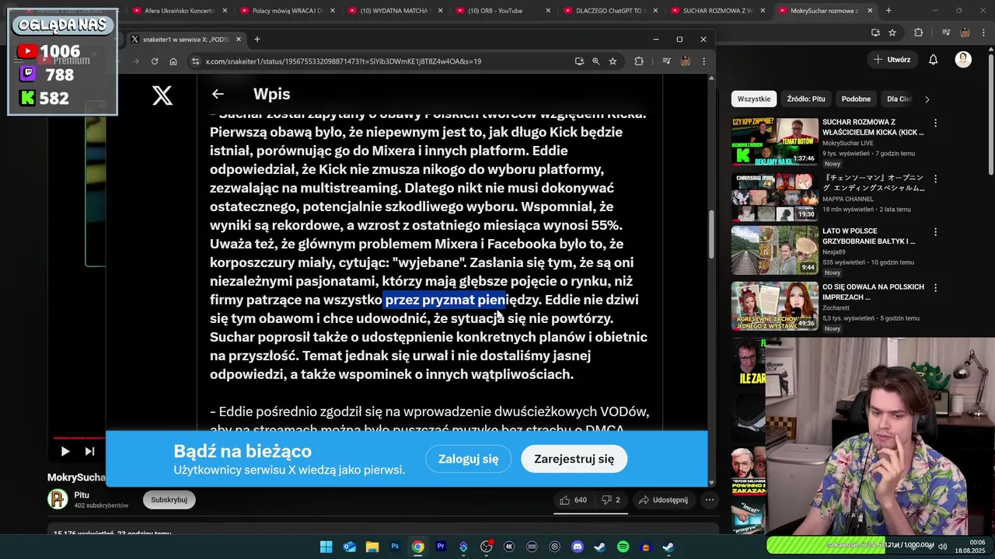Image resolution: width=995 pixels, height=559 pixels.
Task: Switch to Polacy mówią WRACAJ browser tab
Action: tap(287, 11)
